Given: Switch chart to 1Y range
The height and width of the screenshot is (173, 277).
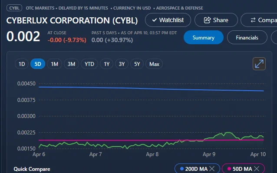Looking at the screenshot, I should click(106, 64).
